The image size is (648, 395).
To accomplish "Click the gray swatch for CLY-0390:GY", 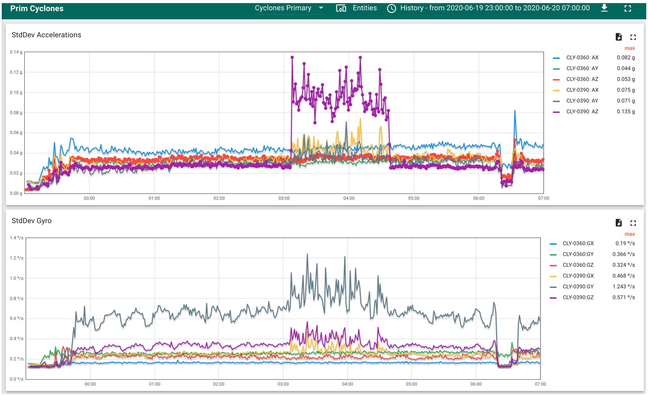I will click(x=553, y=287).
